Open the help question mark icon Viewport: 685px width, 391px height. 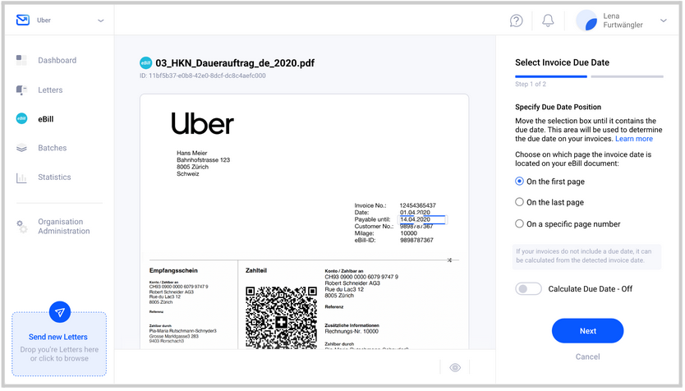coord(516,20)
